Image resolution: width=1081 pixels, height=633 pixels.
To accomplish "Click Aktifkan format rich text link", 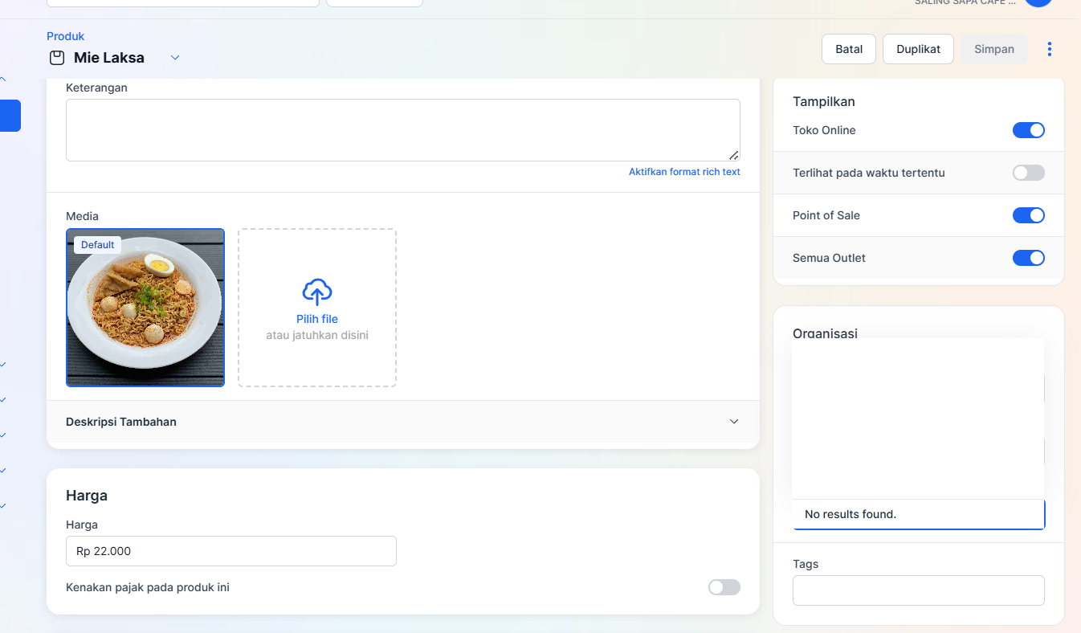I will [x=684, y=172].
